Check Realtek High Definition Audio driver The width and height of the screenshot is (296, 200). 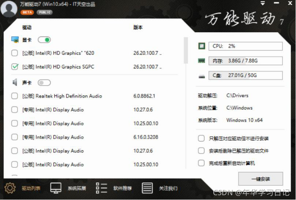[x=15, y=96]
